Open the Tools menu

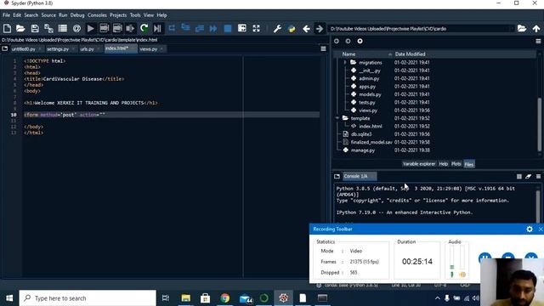click(x=135, y=15)
